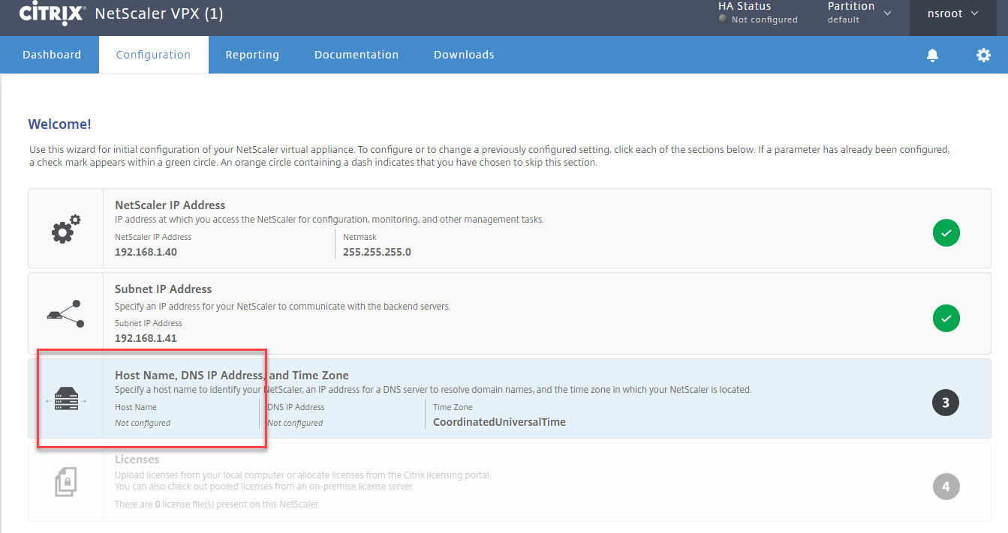Open the Subnet IP Address section
The height and width of the screenshot is (533, 1008).
tap(510, 313)
